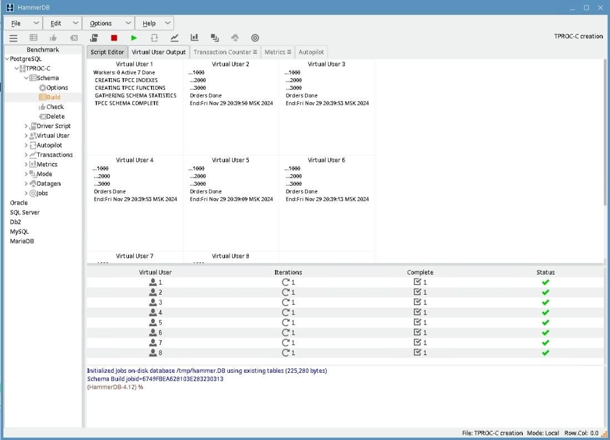
Task: Open the Autopilot tab
Action: [311, 52]
